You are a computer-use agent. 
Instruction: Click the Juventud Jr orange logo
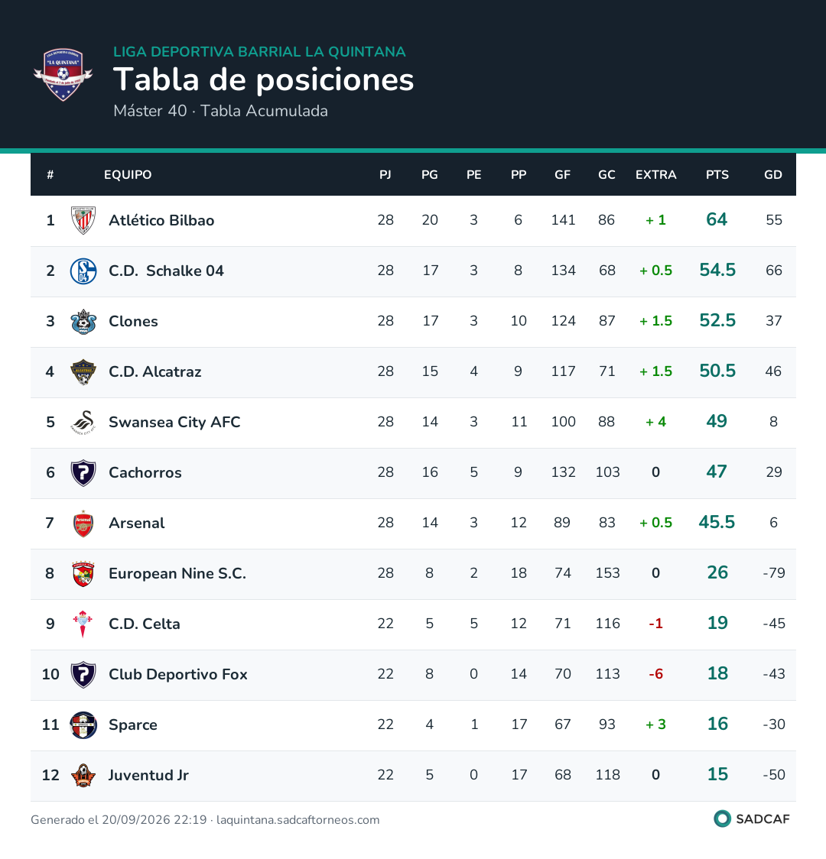(x=83, y=775)
